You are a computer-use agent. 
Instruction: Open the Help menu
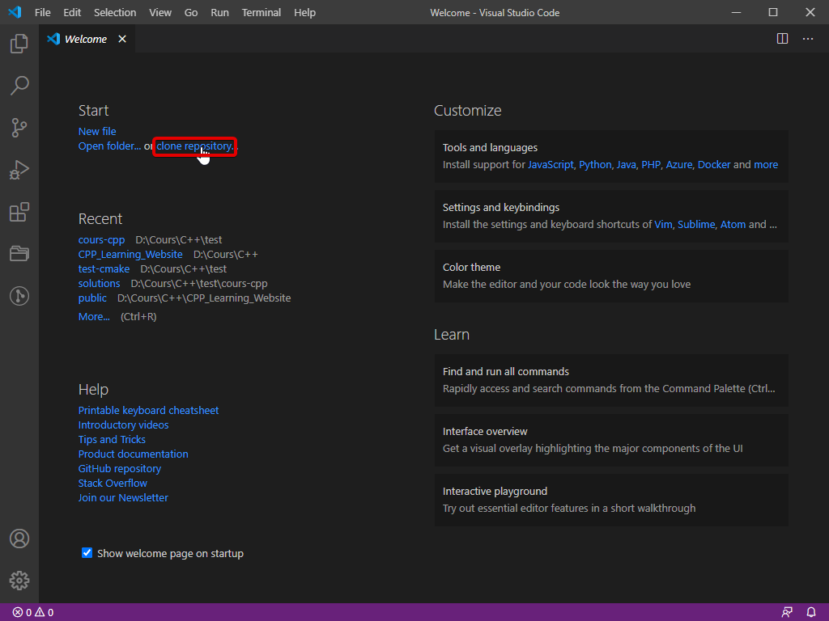304,12
